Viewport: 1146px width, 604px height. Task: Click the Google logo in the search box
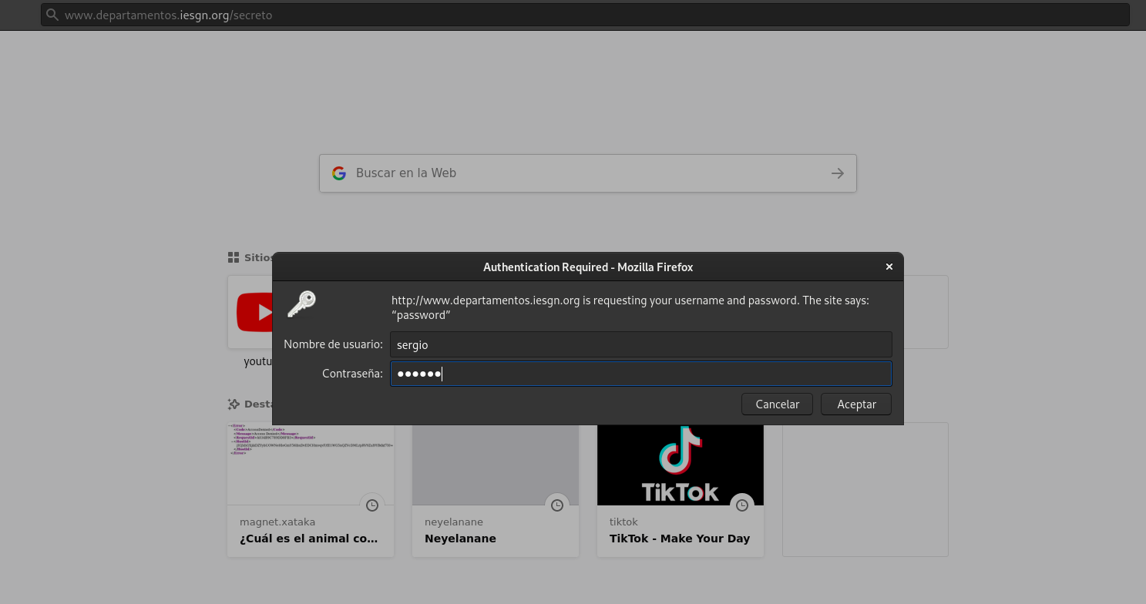click(339, 173)
